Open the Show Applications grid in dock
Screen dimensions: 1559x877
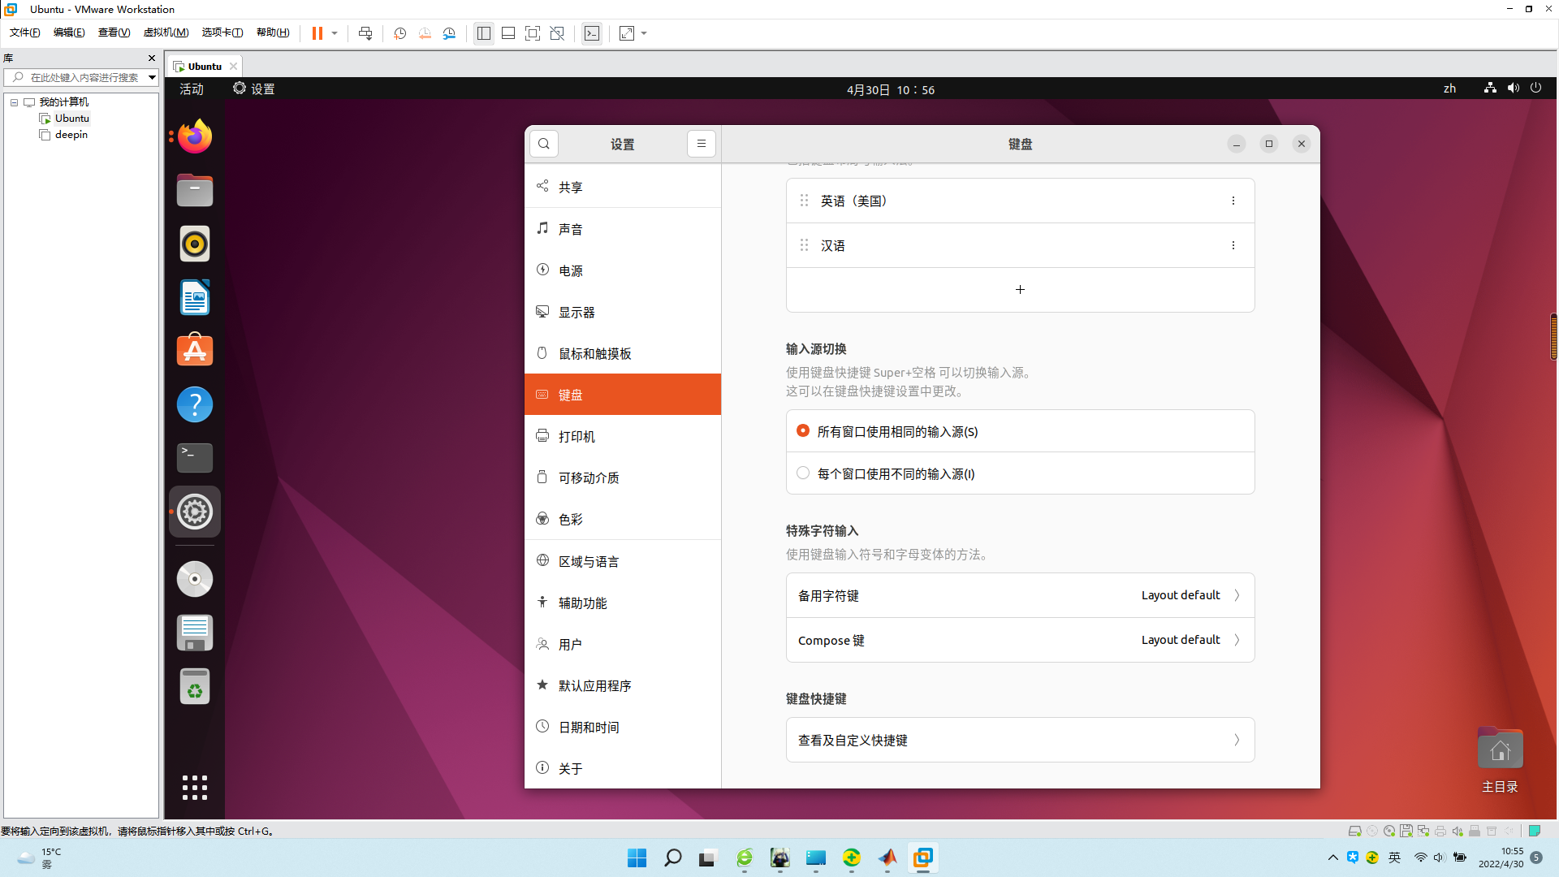pyautogui.click(x=195, y=787)
